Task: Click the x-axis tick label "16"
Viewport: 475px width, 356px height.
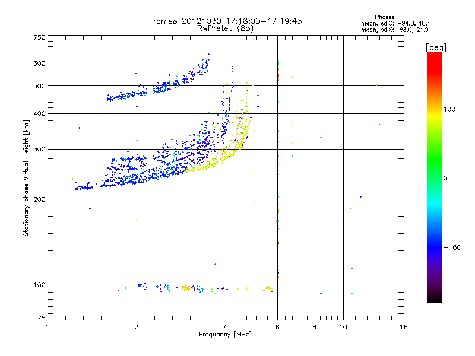Action: 404,327
